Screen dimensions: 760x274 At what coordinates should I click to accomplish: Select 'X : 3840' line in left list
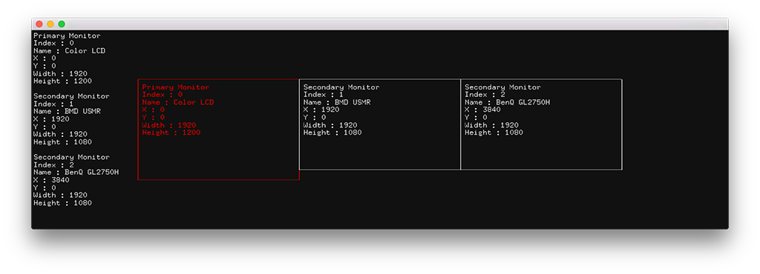[51, 180]
